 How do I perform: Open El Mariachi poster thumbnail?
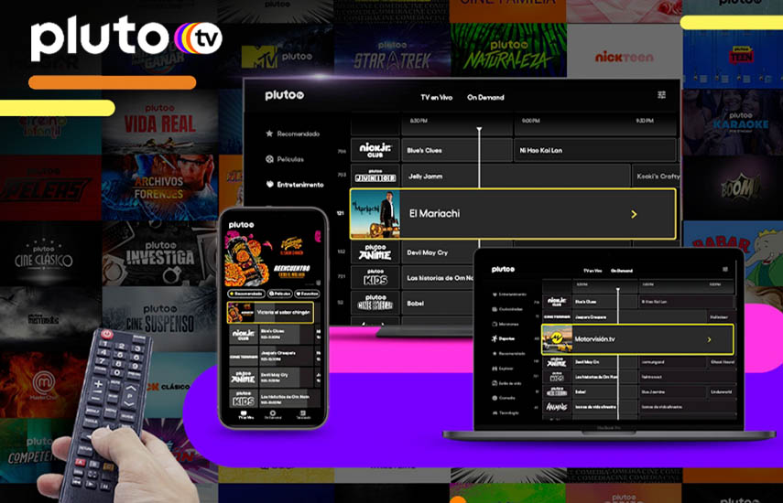[x=375, y=214]
